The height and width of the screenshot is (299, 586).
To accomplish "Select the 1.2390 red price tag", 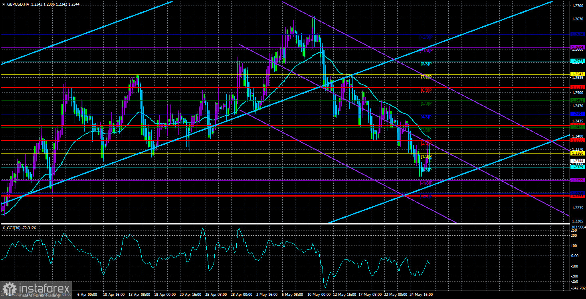I will 578,140.
